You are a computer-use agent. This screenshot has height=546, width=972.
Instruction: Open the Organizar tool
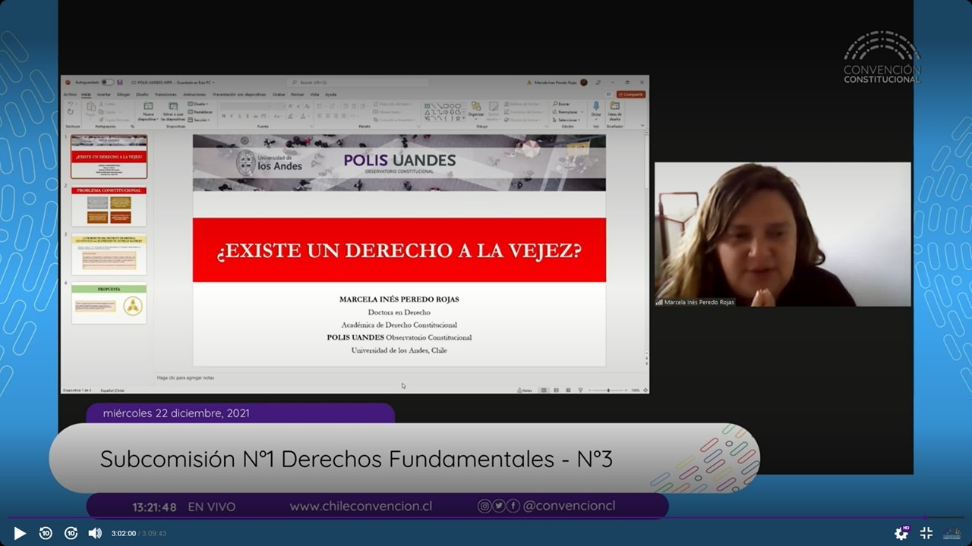point(476,109)
